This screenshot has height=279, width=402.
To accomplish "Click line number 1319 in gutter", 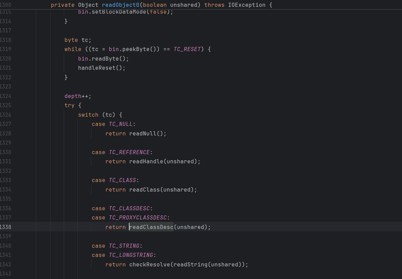I will (x=5, y=49).
